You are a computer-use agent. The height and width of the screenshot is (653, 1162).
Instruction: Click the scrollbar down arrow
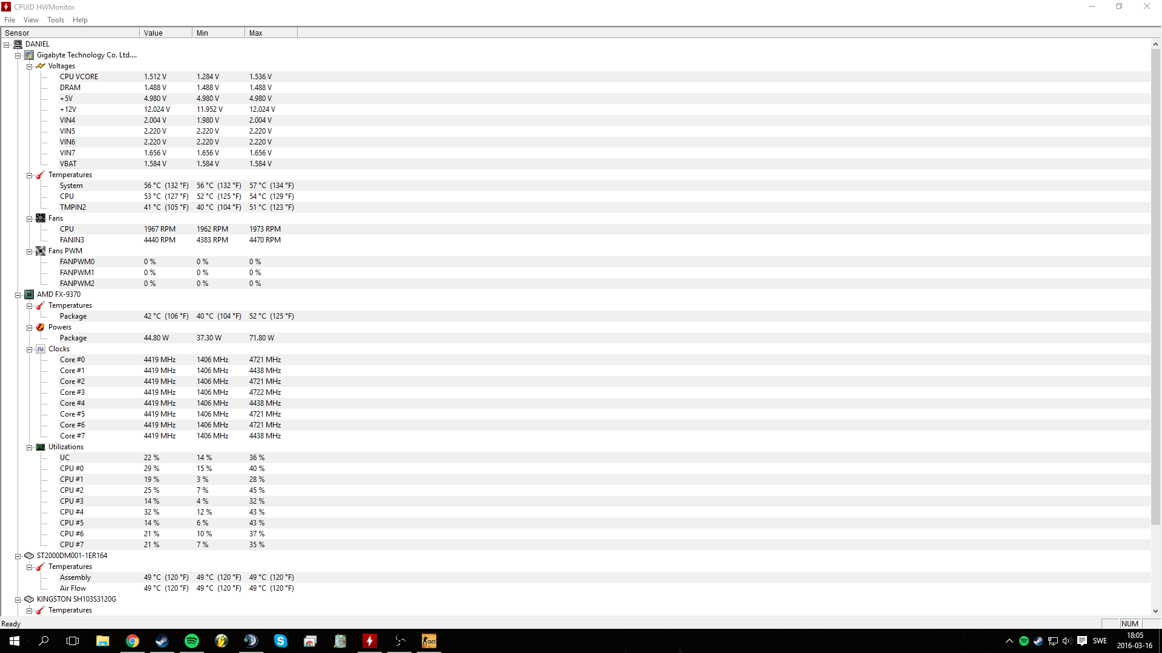point(1155,611)
